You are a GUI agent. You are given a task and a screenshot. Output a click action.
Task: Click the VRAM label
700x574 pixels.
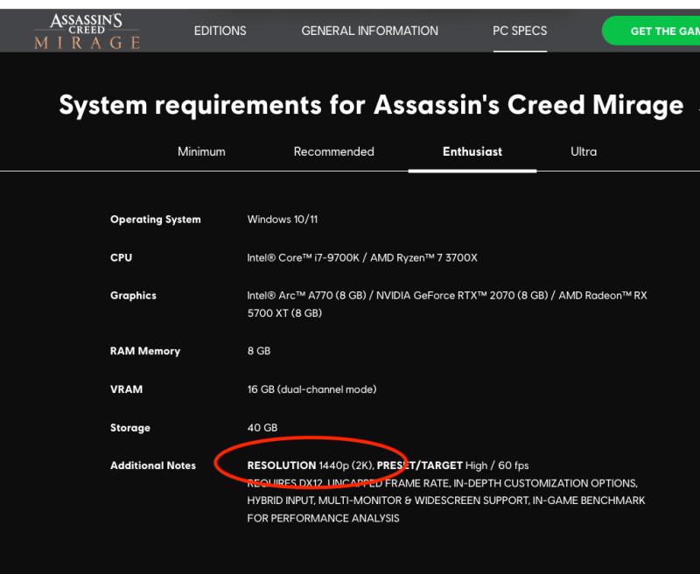pyautogui.click(x=126, y=389)
